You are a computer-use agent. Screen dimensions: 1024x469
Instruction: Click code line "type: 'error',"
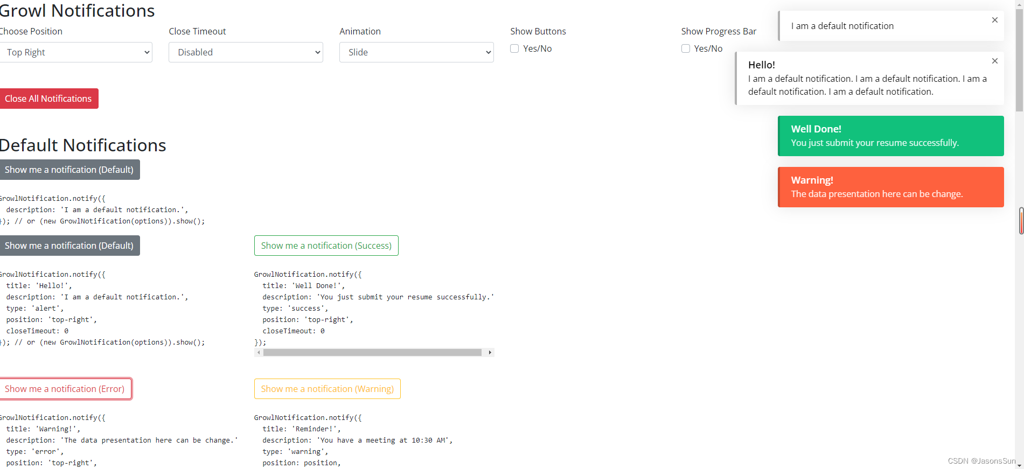[x=35, y=452]
